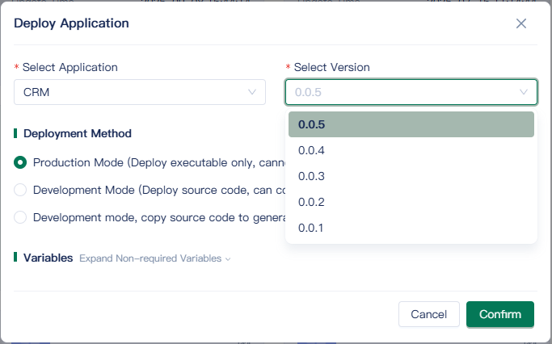
Task: Select the Production Mode radio button
Action: click(20, 162)
